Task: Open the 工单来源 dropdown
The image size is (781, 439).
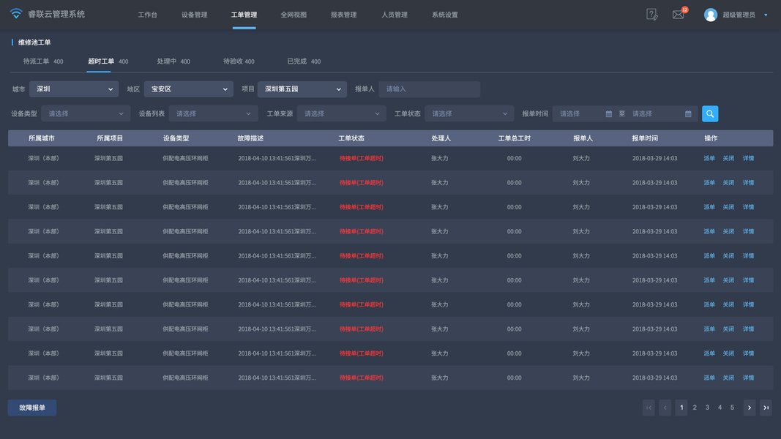Action: tap(341, 114)
